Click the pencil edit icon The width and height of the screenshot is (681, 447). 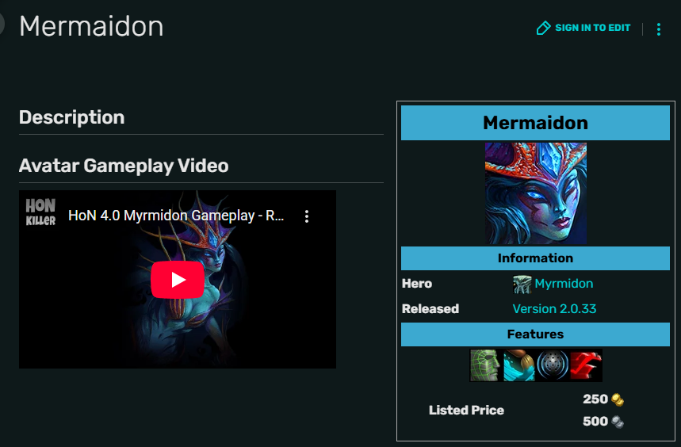click(543, 28)
